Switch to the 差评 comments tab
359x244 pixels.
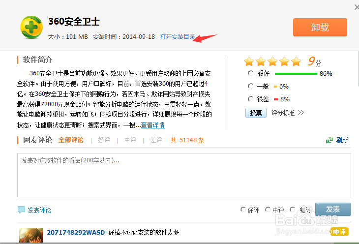(156, 140)
